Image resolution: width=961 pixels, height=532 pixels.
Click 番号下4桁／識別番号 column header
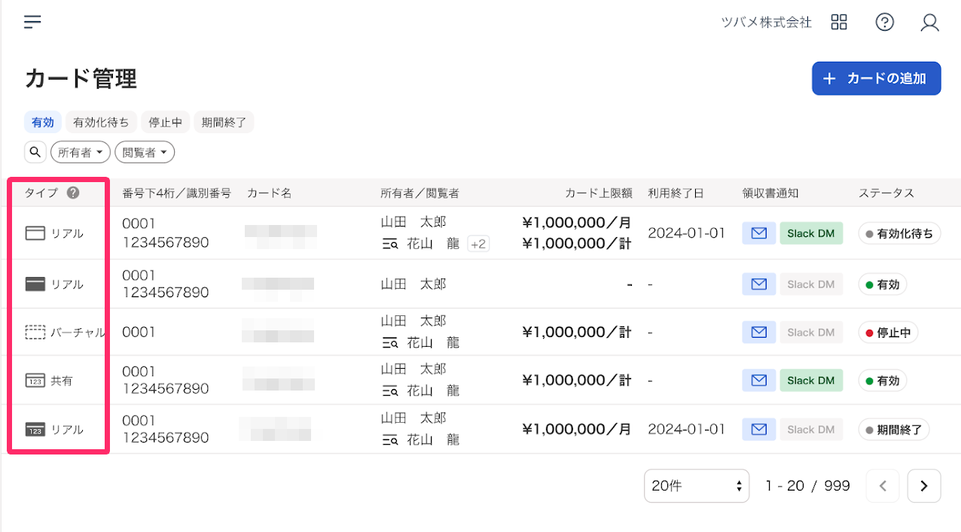pos(176,193)
